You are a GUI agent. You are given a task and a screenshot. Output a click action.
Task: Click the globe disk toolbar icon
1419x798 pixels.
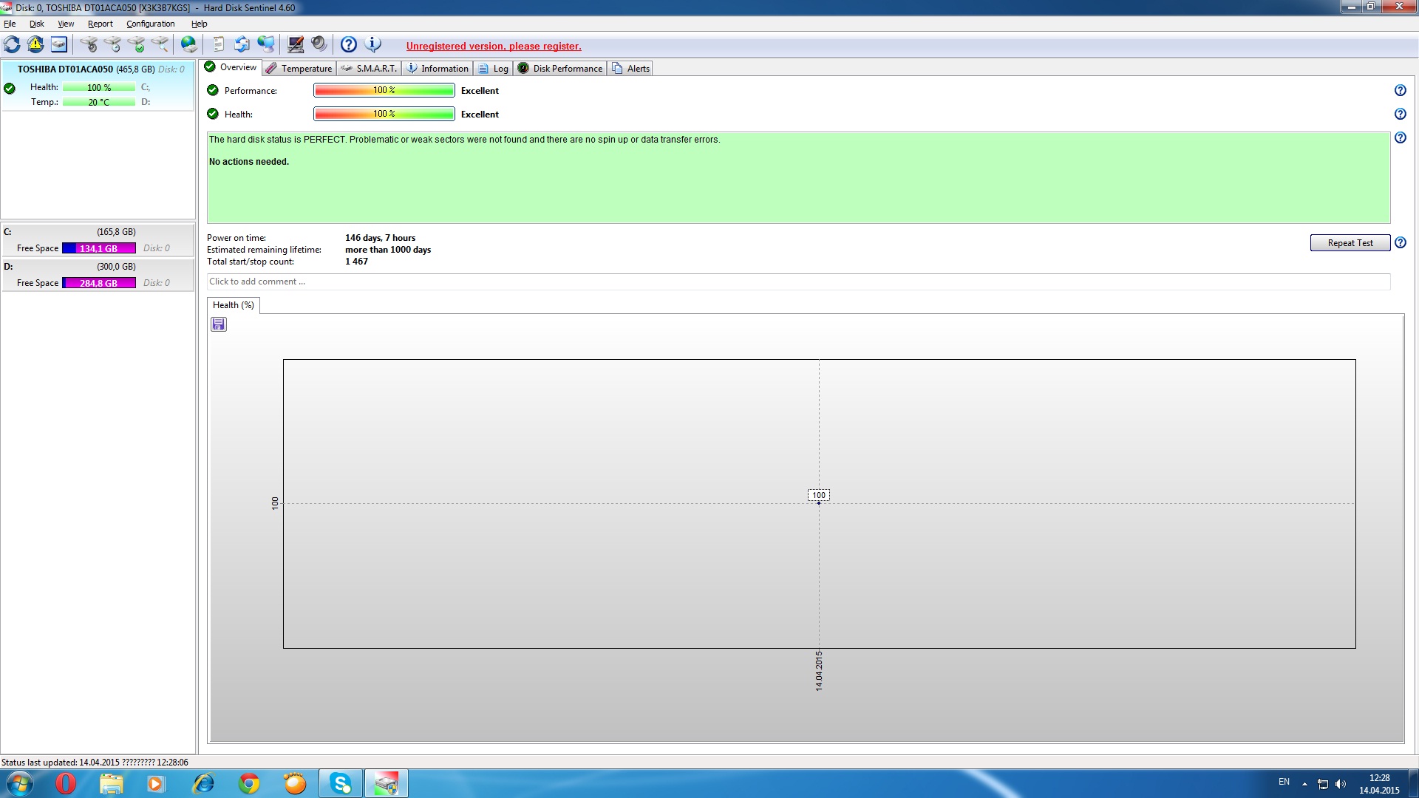tap(189, 44)
